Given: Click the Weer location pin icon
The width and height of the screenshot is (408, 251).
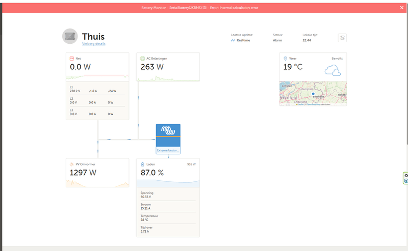Looking at the screenshot, I should pyautogui.click(x=285, y=59).
